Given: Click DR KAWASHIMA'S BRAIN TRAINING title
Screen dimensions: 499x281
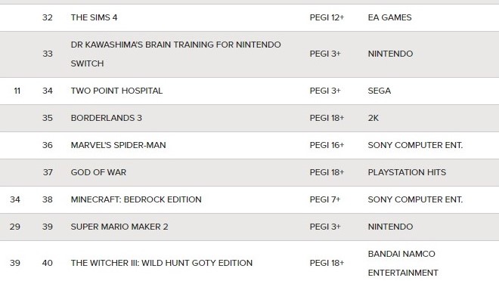Looking at the screenshot, I should coord(175,54).
